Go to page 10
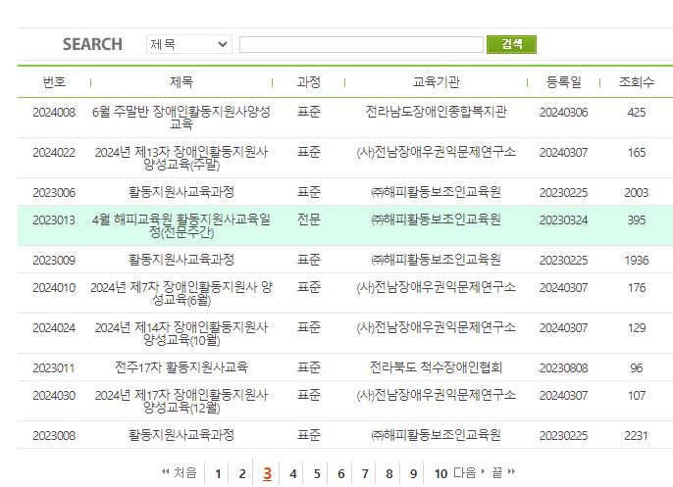 tap(440, 473)
